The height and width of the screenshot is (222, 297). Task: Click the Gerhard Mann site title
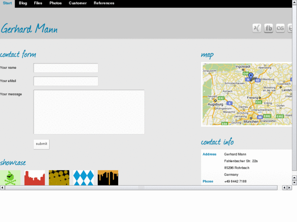29,29
